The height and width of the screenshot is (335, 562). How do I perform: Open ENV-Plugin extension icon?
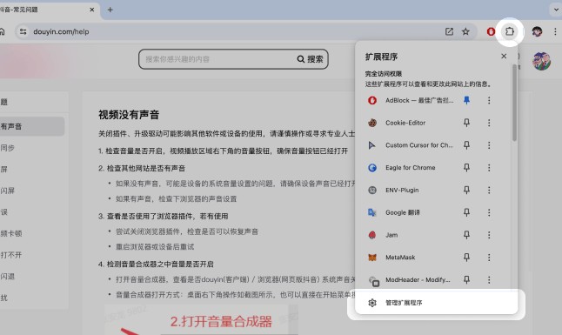[x=372, y=190]
